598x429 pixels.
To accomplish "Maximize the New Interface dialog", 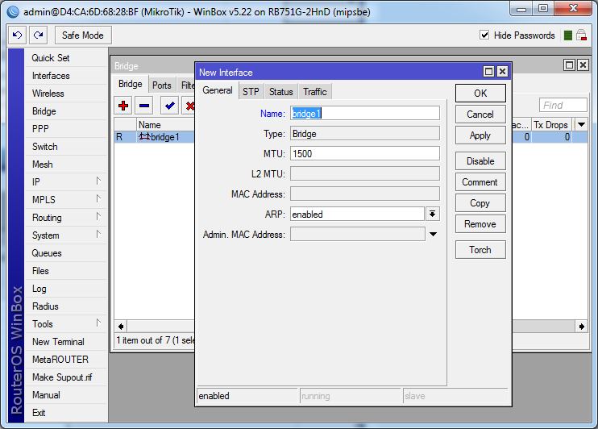I will (x=488, y=72).
